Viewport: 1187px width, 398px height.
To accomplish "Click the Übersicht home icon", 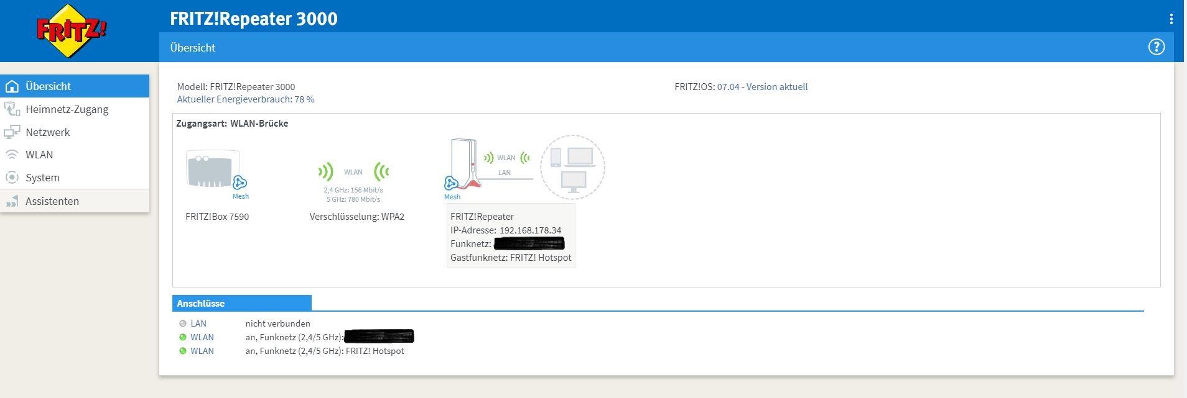I will [x=12, y=86].
